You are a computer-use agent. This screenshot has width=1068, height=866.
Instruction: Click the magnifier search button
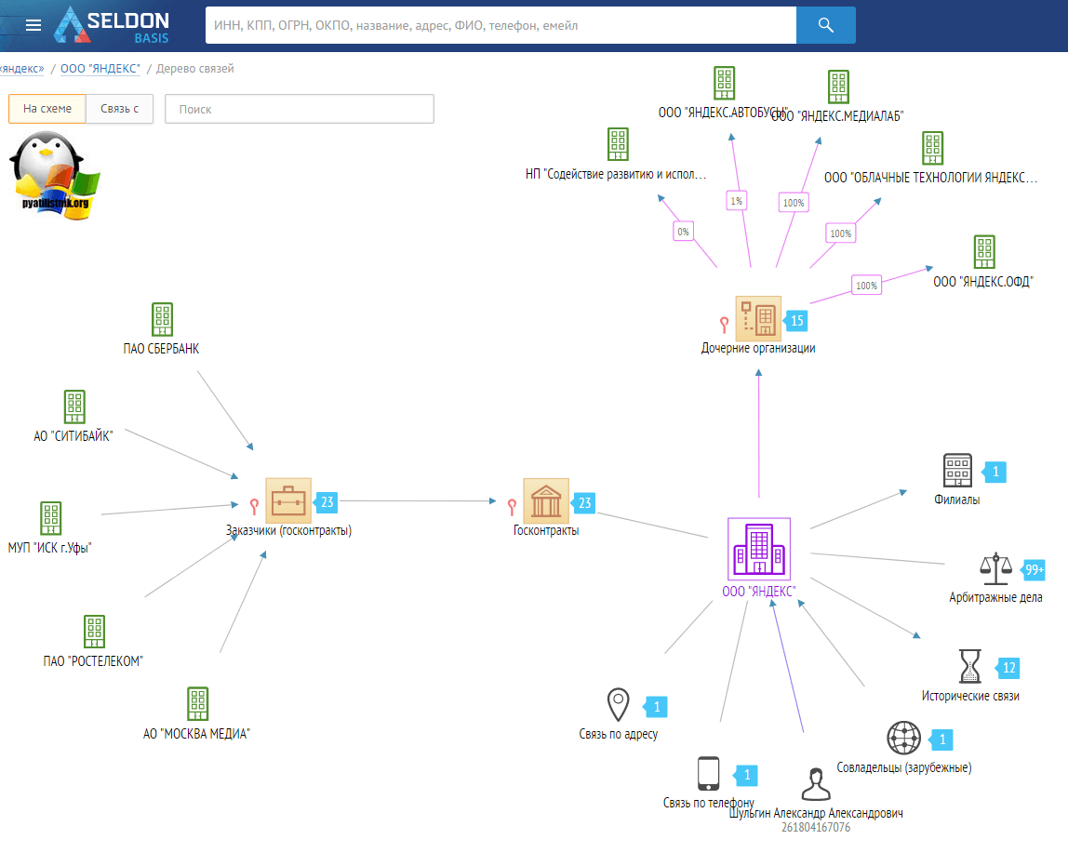click(x=825, y=25)
